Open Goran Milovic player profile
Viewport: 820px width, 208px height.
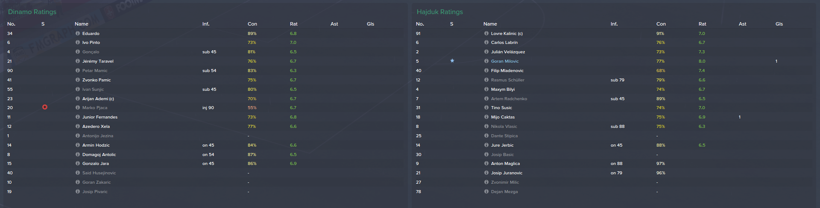tap(505, 61)
